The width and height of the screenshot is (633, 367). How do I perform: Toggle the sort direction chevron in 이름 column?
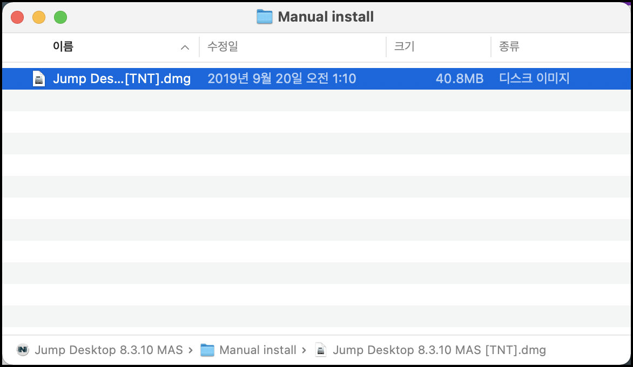coord(185,47)
